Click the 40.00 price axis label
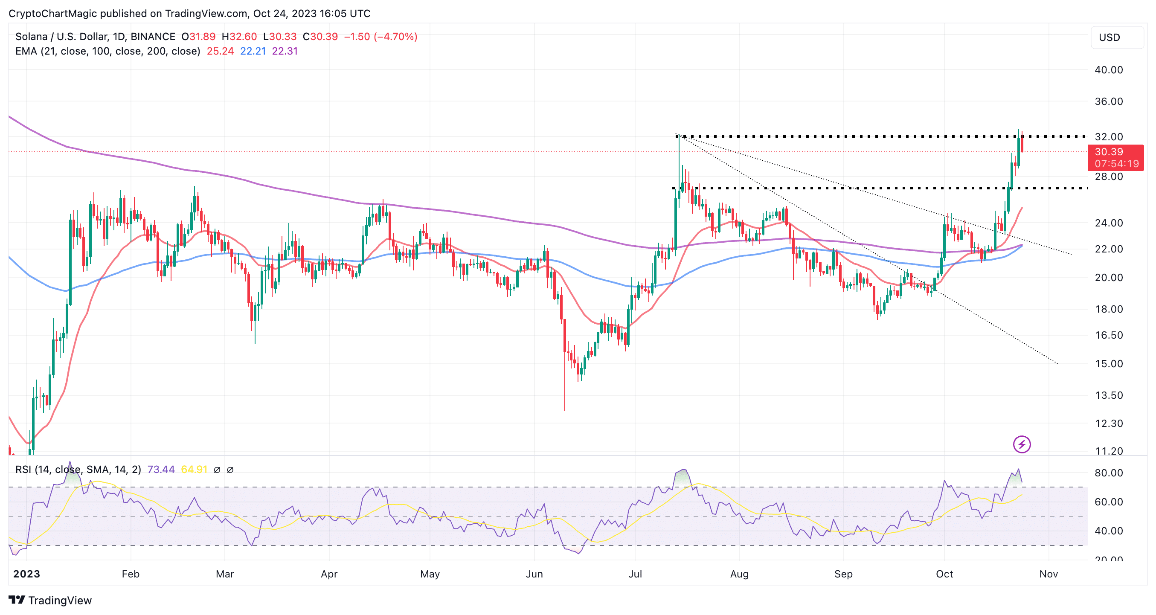 pos(1108,70)
